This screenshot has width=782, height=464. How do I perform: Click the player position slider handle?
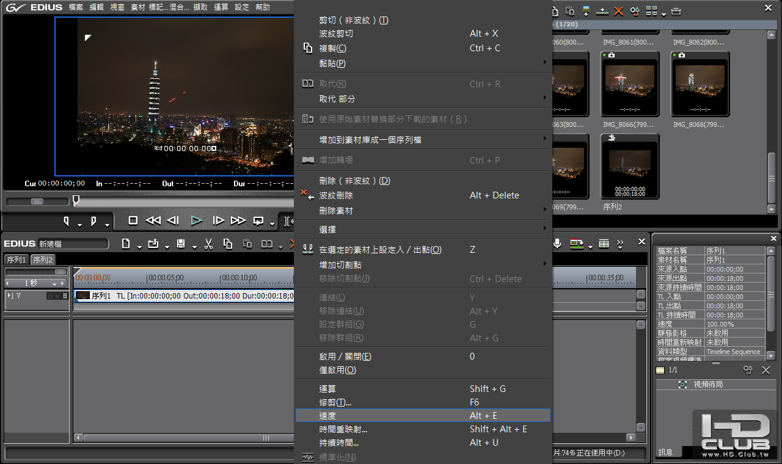tap(76, 200)
